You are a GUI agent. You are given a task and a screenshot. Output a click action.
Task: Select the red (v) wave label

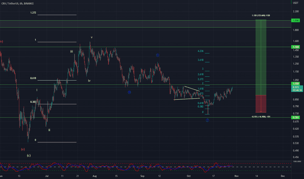pyautogui.click(x=23, y=149)
